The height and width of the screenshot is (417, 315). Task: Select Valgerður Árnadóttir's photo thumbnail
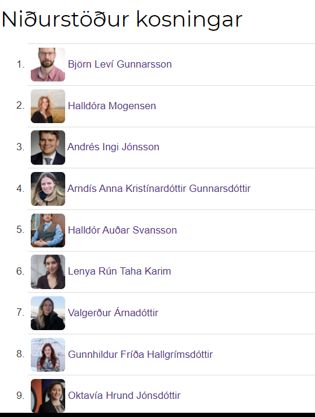coord(48,313)
